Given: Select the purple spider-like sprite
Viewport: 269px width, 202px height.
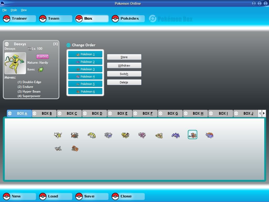Looking at the screenshot, I should [176, 135].
